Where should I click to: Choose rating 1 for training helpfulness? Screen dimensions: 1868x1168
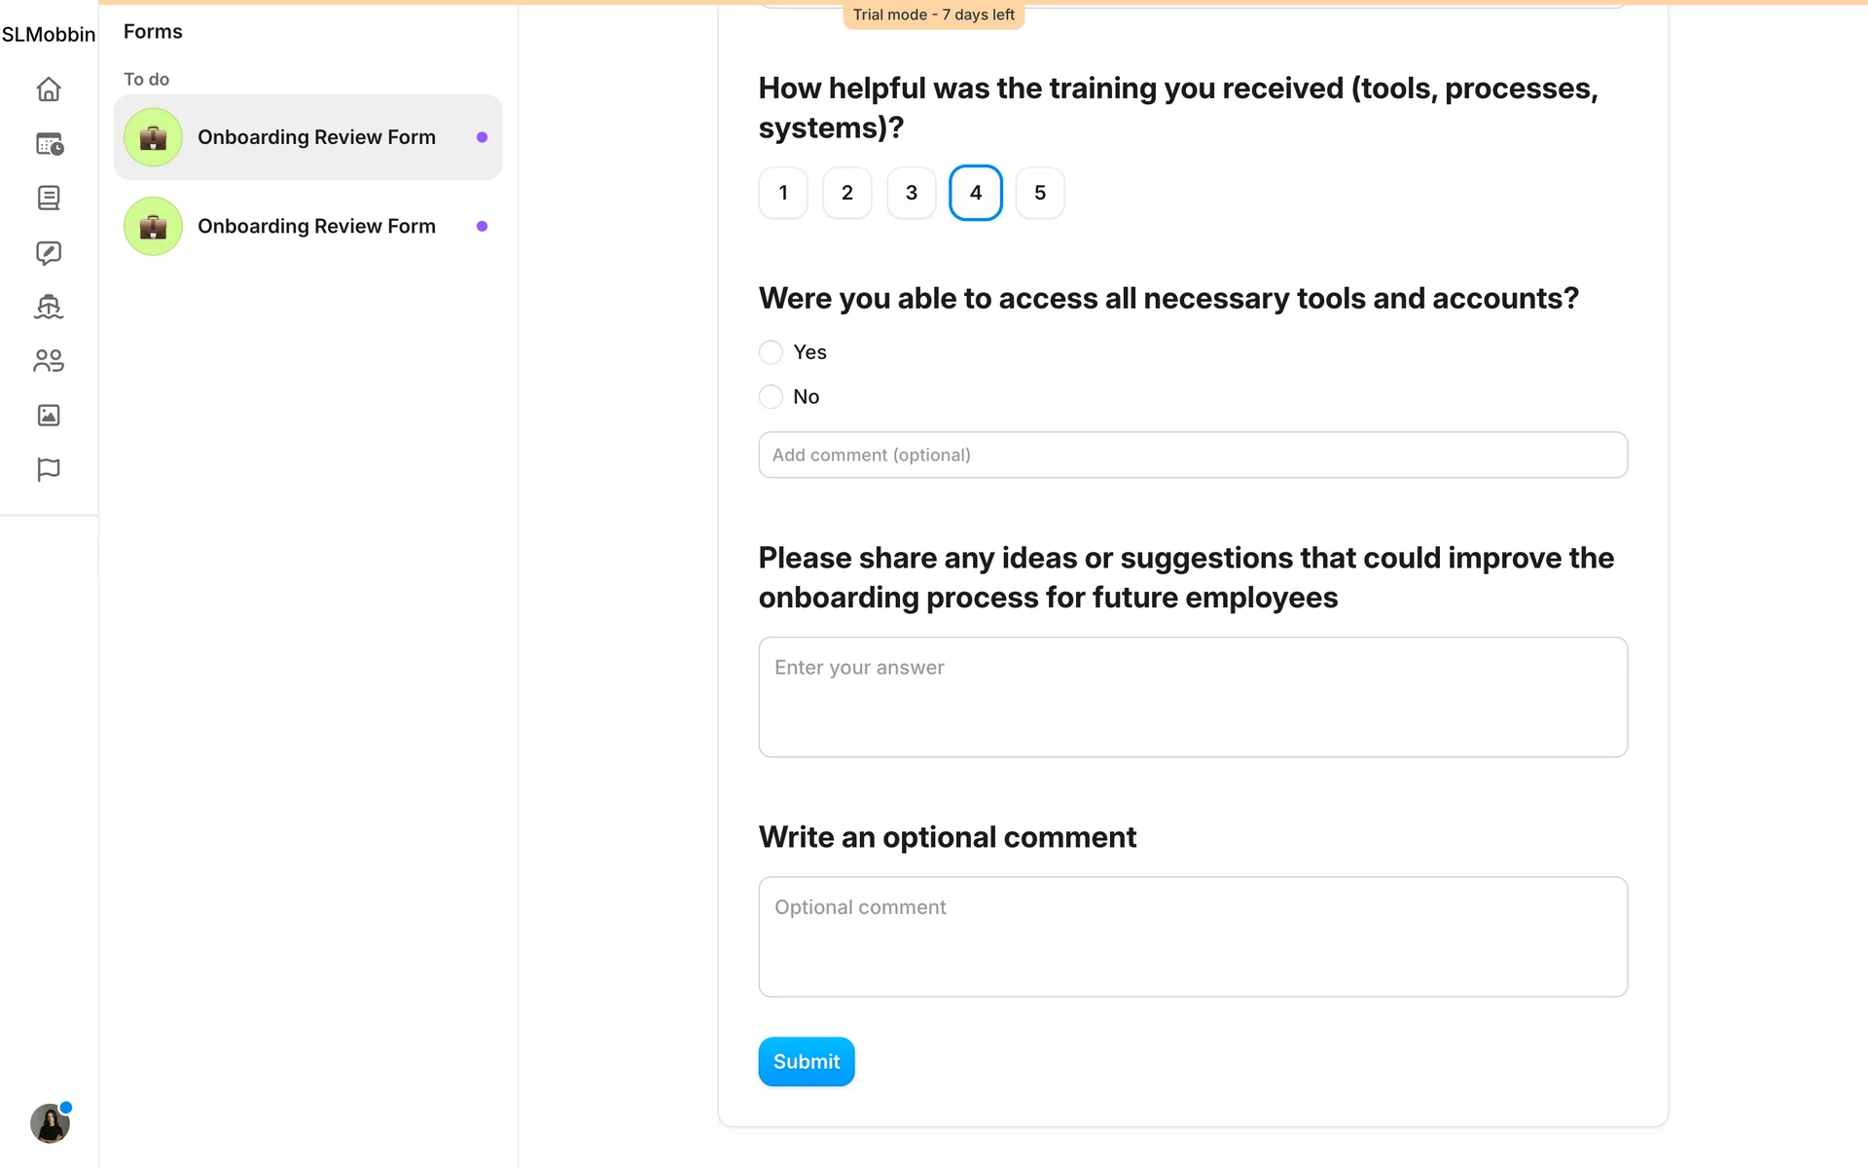783,193
